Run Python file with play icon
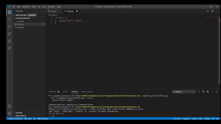The width and height of the screenshot is (221, 124). tap(208, 11)
